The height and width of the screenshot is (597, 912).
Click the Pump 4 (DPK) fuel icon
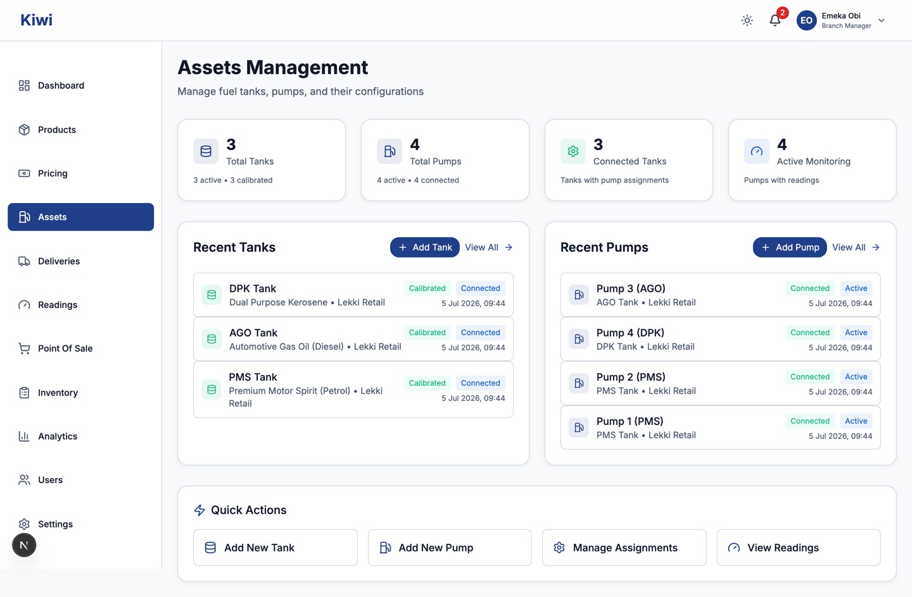tap(579, 339)
